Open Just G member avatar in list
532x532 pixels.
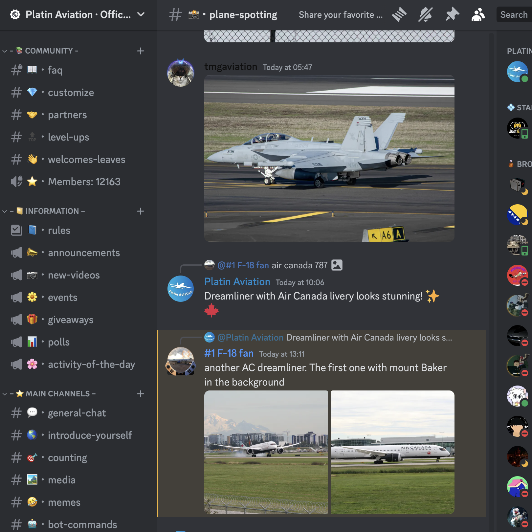(x=518, y=128)
